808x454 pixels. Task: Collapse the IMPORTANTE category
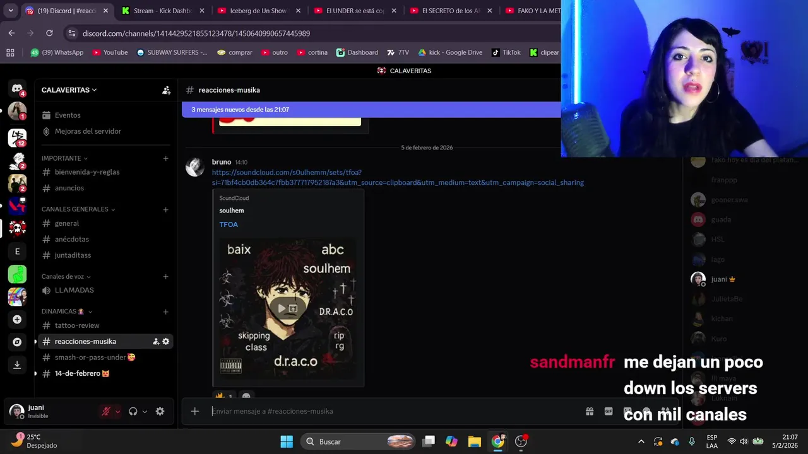click(x=64, y=158)
